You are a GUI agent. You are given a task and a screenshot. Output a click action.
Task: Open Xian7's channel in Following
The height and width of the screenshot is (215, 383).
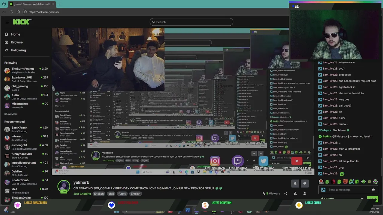click(26, 96)
